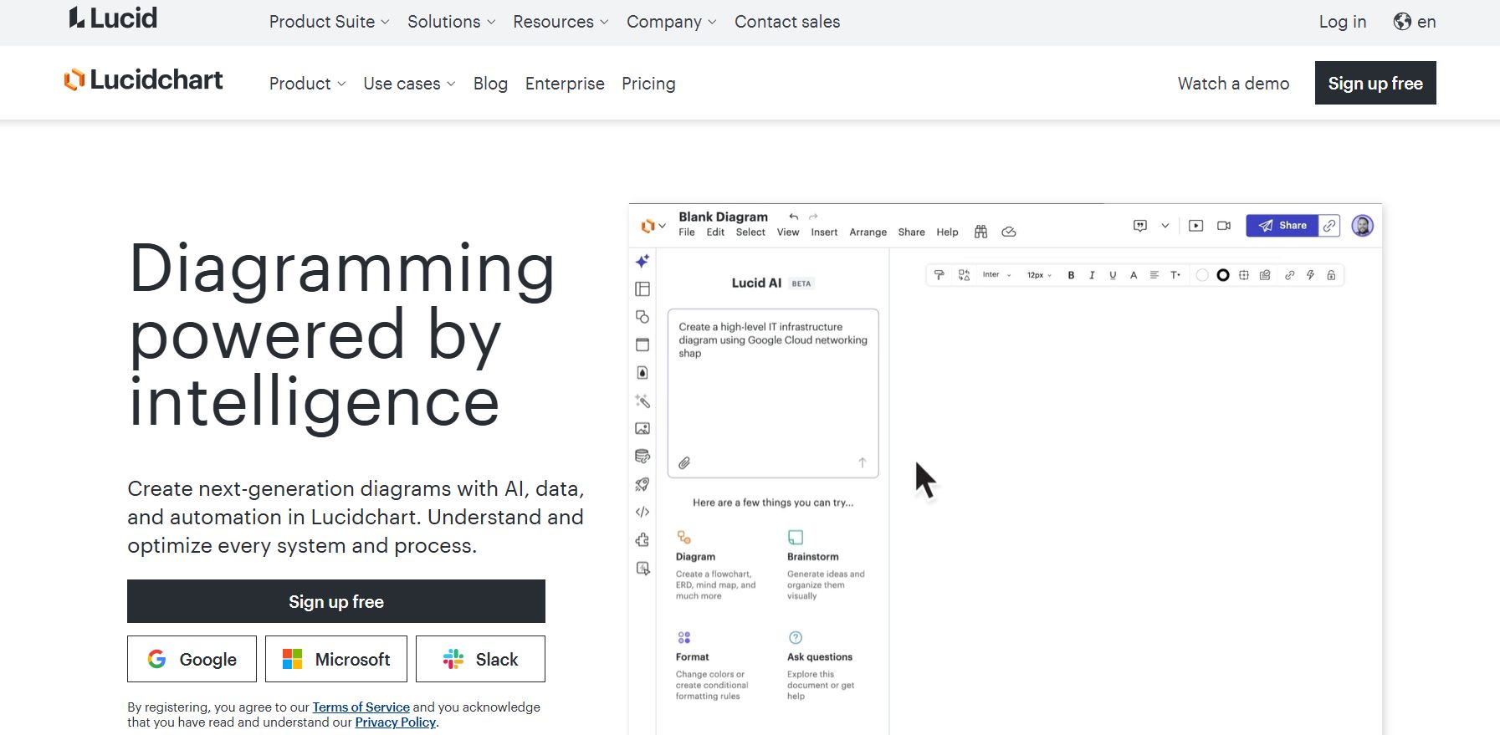The width and height of the screenshot is (1500, 735).
Task: Expand the Solutions dropdown
Action: tap(452, 22)
